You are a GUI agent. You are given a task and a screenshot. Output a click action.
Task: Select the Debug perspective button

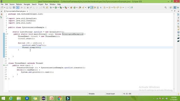[178, 8]
